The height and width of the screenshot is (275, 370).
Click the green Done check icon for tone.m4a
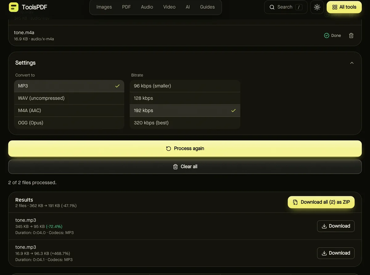coord(327,35)
